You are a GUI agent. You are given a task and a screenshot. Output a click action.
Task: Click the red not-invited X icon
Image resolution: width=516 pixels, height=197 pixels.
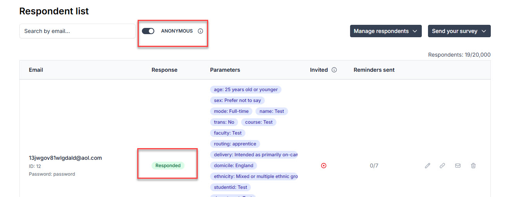tap(324, 166)
